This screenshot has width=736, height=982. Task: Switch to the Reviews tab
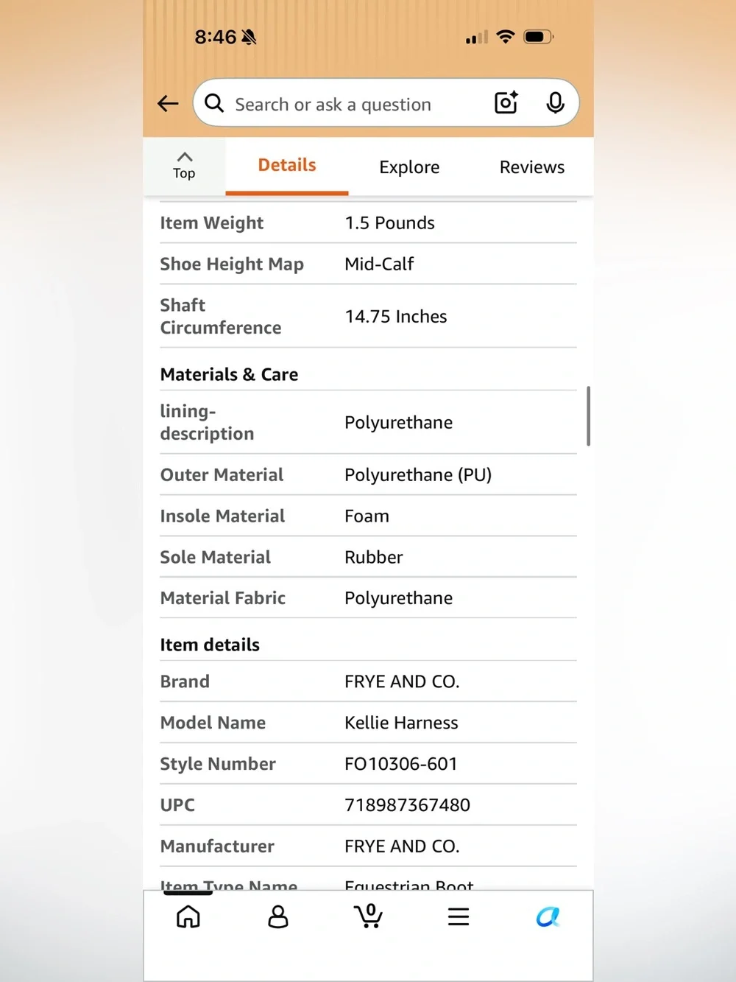(x=532, y=167)
